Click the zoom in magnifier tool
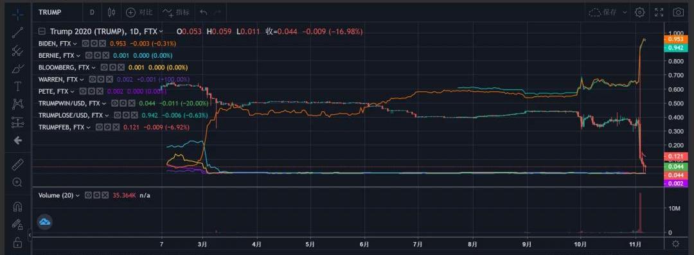 [18, 182]
